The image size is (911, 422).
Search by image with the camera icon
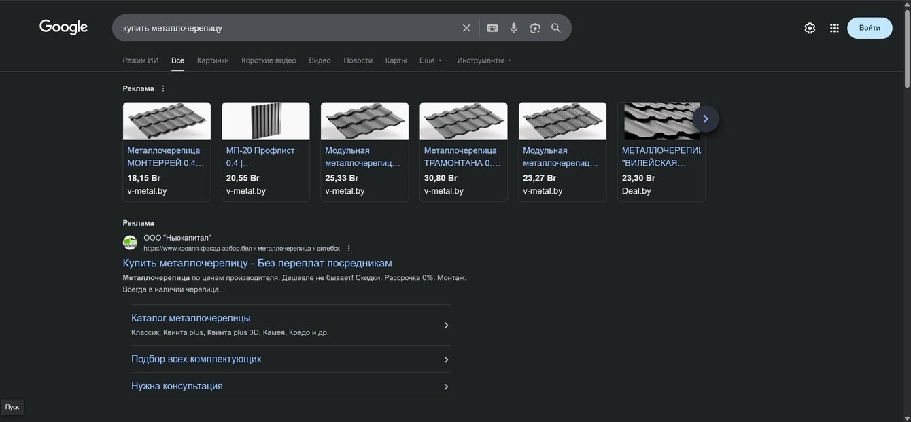(535, 28)
